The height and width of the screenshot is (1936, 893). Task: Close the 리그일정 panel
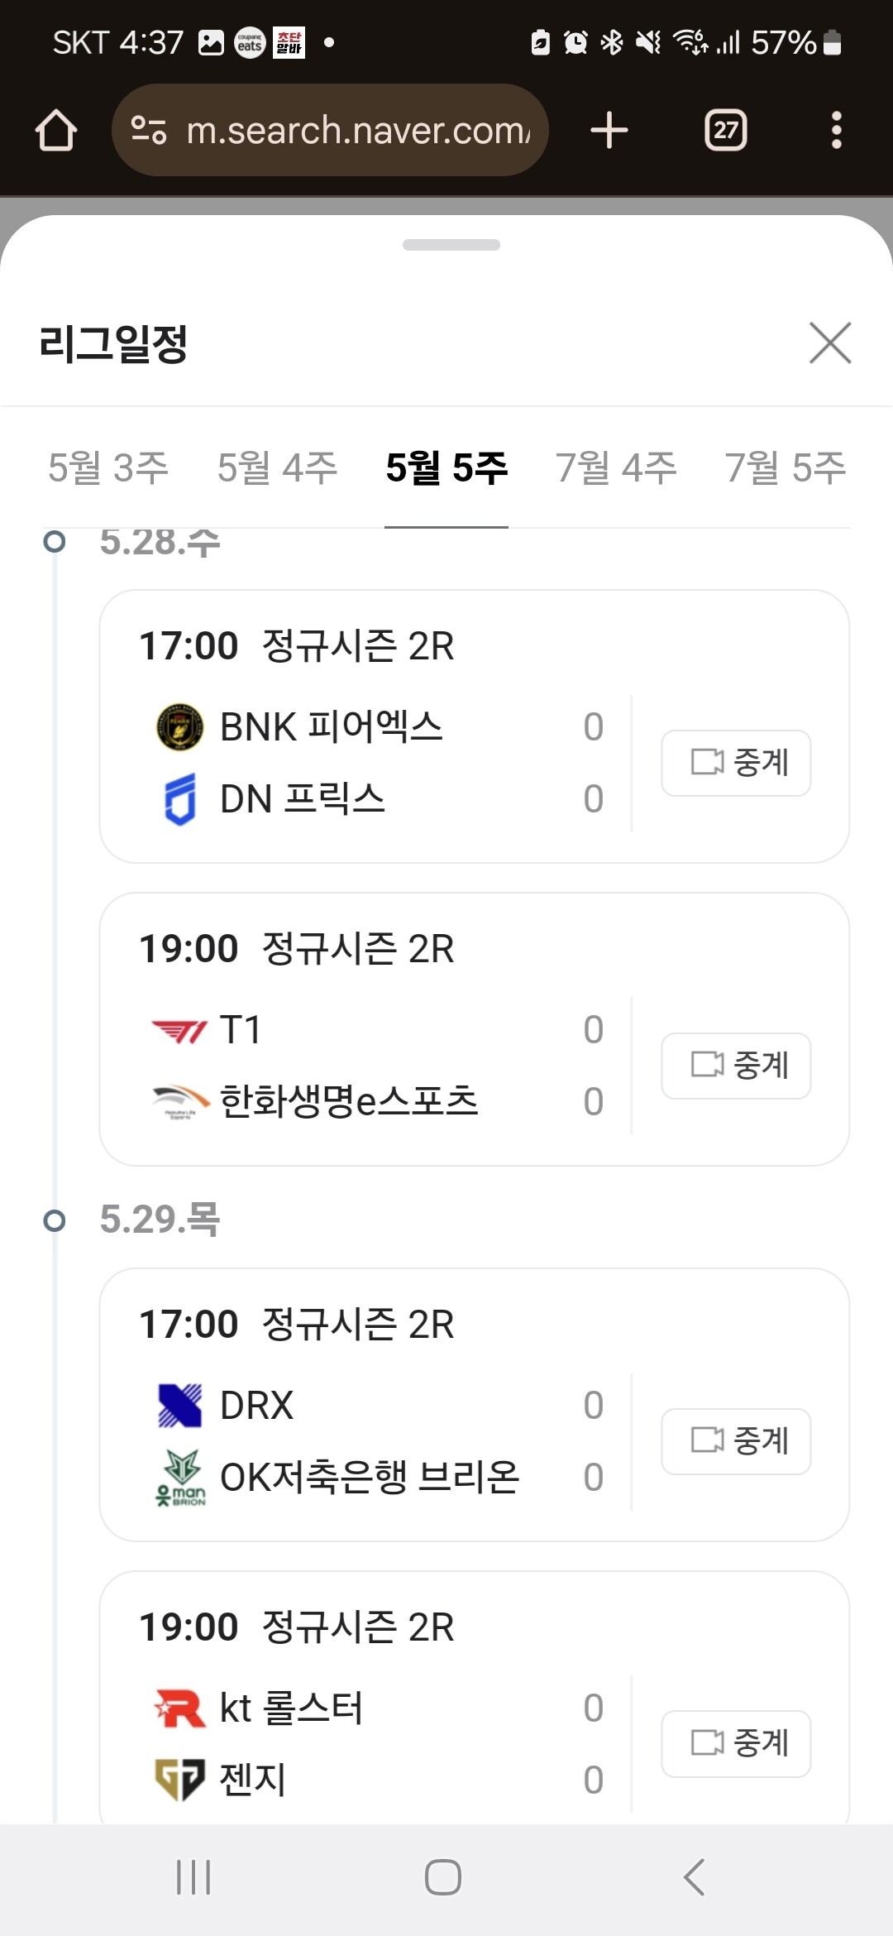click(830, 343)
